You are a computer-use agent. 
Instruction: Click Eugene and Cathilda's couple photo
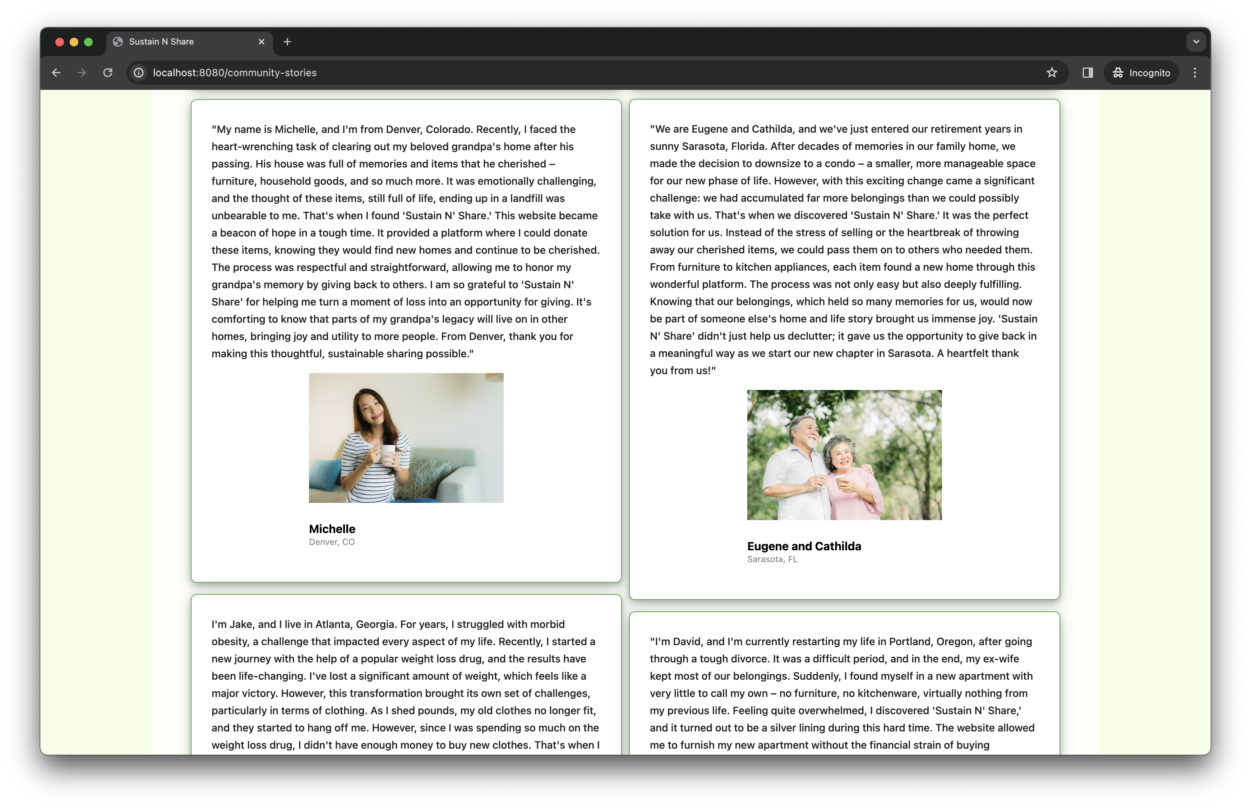click(844, 455)
